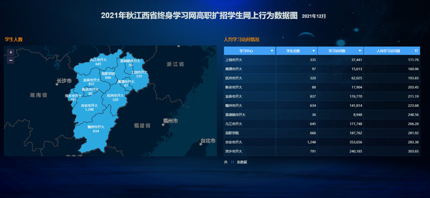The width and height of the screenshot is (430, 198).
Task: Zoom out the map with minus button
Action: coord(11,60)
